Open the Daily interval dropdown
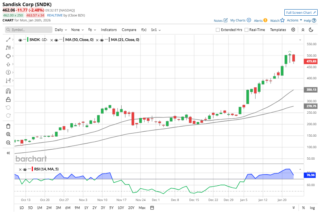 (60, 30)
